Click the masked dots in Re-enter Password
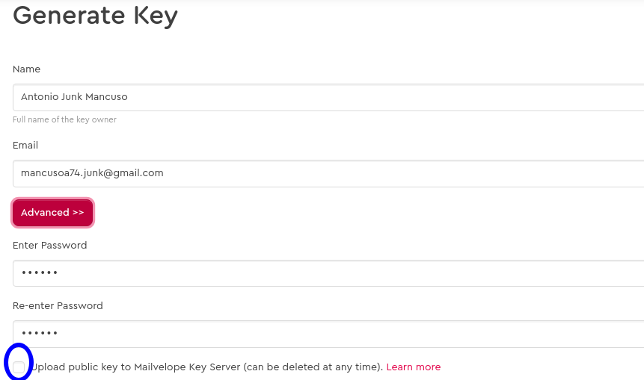Screen dimensions: 644x380 point(40,333)
